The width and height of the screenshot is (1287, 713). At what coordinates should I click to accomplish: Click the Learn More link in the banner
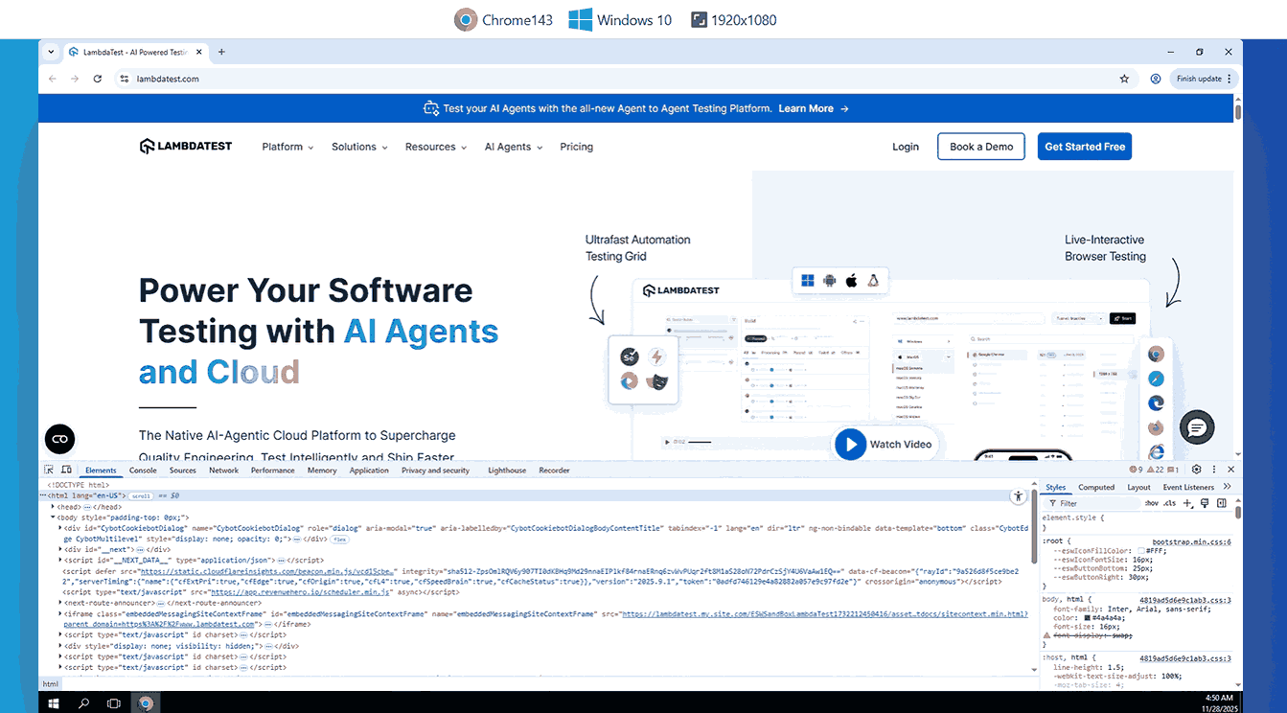point(806,108)
